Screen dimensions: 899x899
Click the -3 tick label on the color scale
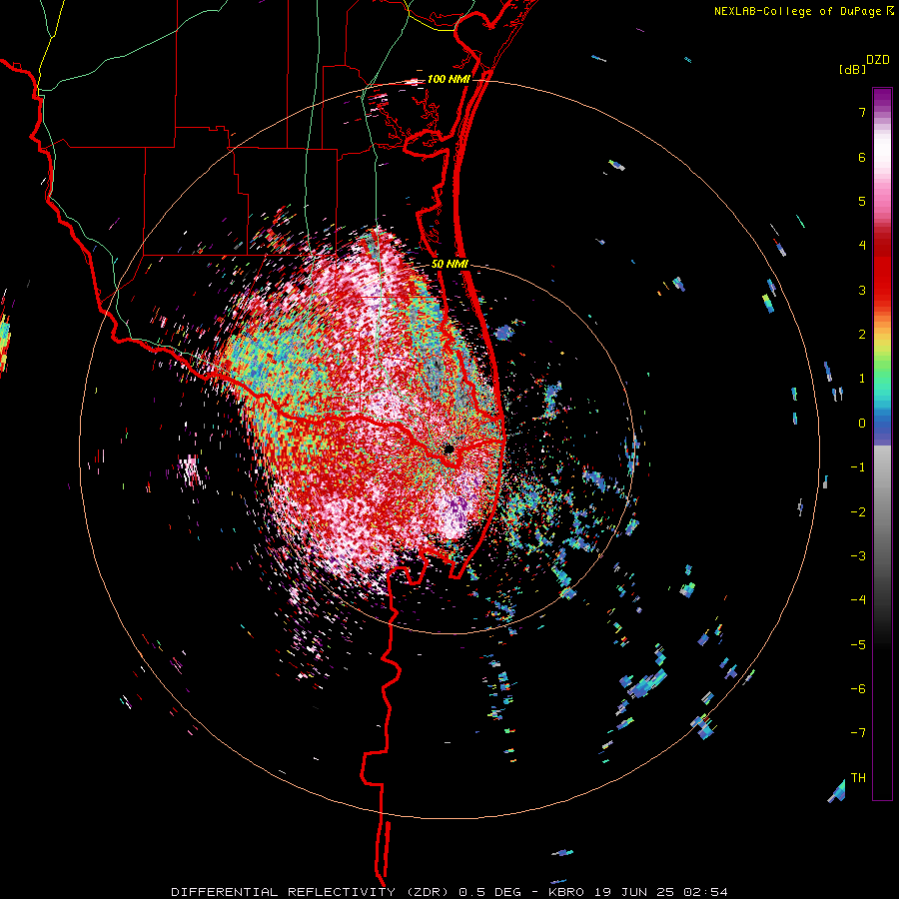coord(858,556)
